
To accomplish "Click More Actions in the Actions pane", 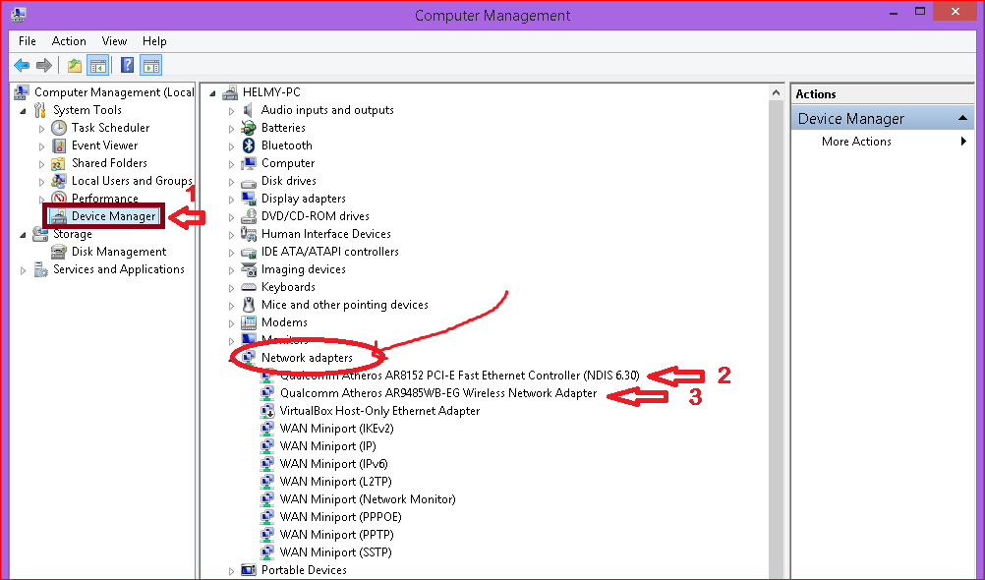I will [x=855, y=141].
